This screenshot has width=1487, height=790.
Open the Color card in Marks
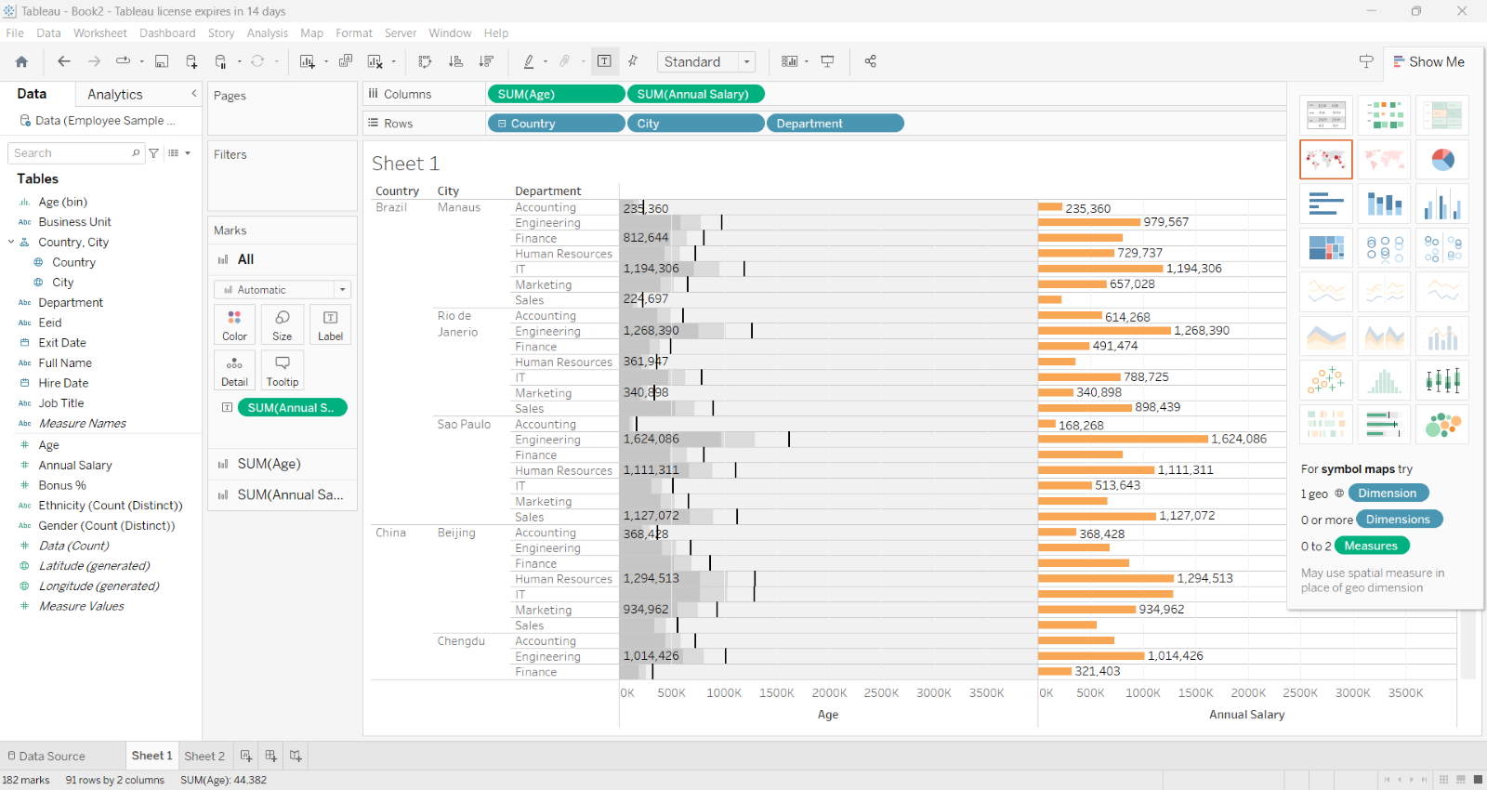click(x=234, y=324)
